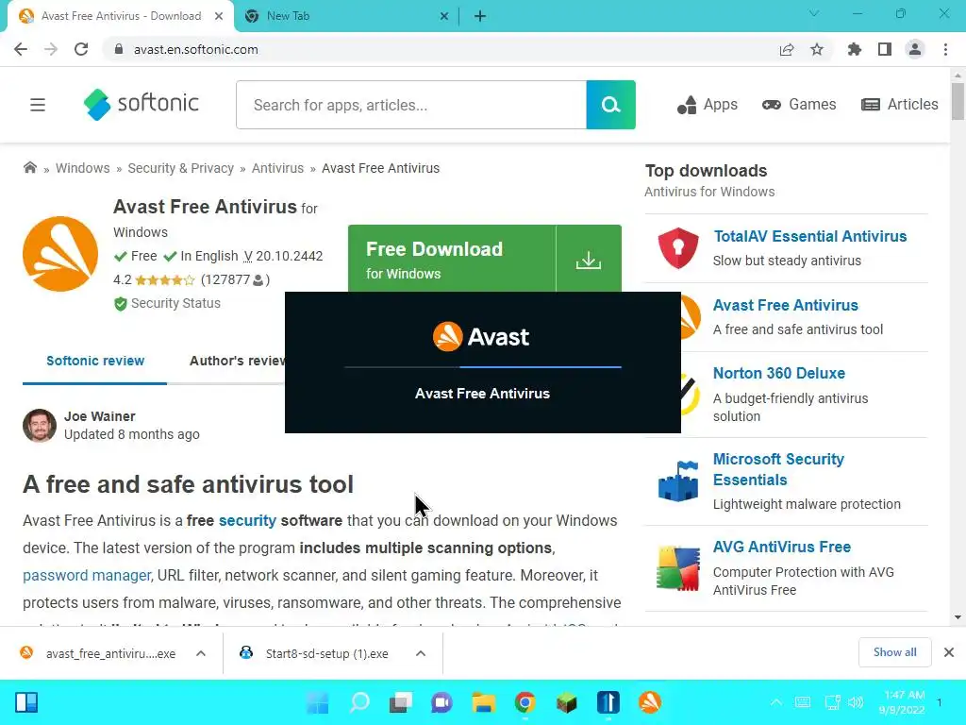The image size is (966, 725).
Task: Open taskbar Search magnifier
Action: [x=359, y=702]
